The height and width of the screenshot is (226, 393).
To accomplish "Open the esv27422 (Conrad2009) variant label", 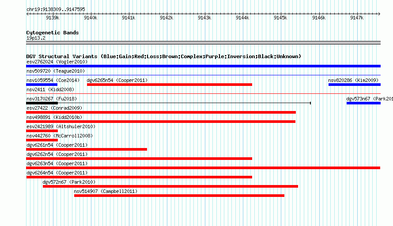I will [54, 108].
